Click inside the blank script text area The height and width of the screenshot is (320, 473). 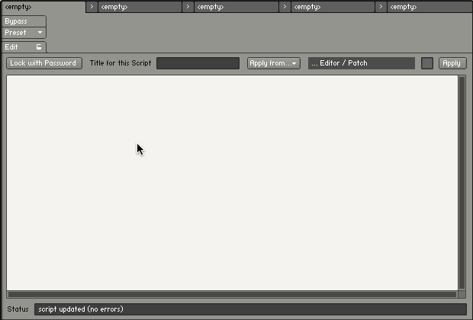pyautogui.click(x=232, y=183)
